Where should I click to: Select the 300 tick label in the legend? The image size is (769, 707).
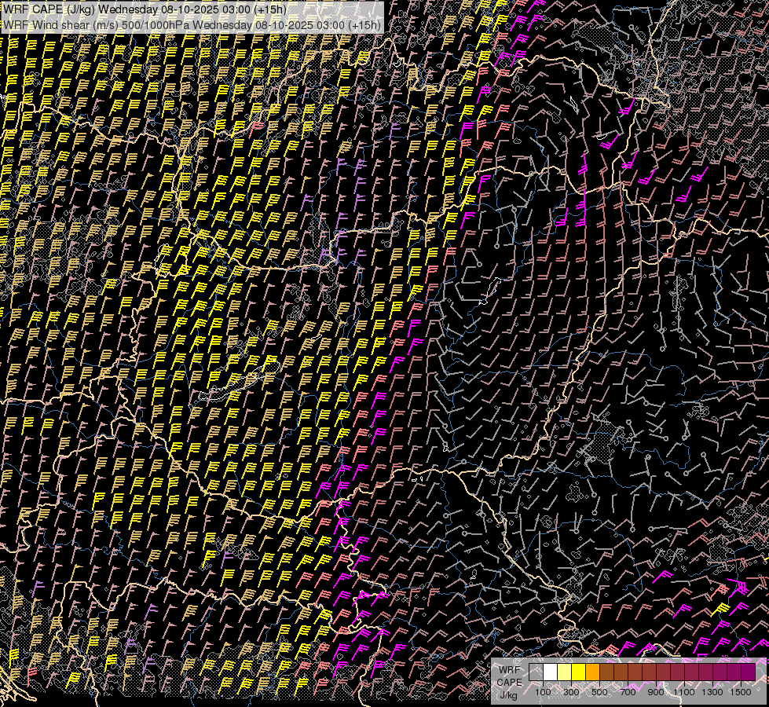click(x=571, y=691)
